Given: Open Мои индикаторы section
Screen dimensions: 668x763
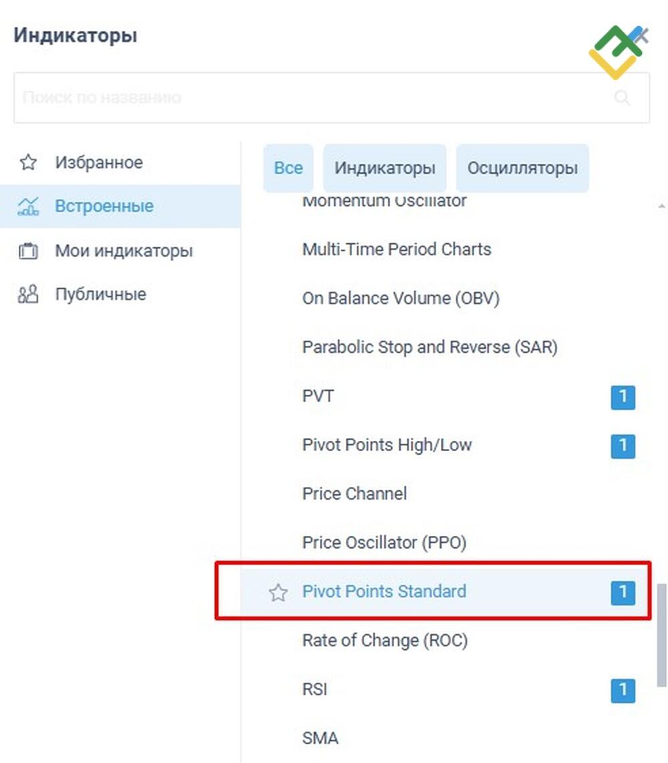Looking at the screenshot, I should [x=124, y=251].
